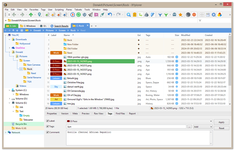
Task: Open the El Paso label dropdown
Action: 211,121
